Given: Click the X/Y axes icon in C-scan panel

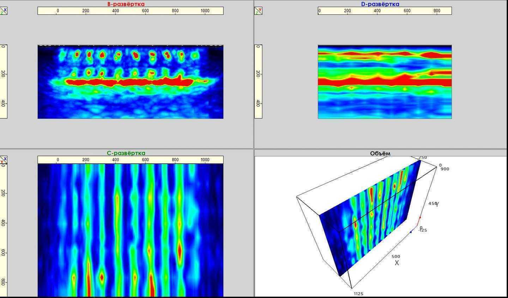Looking at the screenshot, I should pos(3,160).
